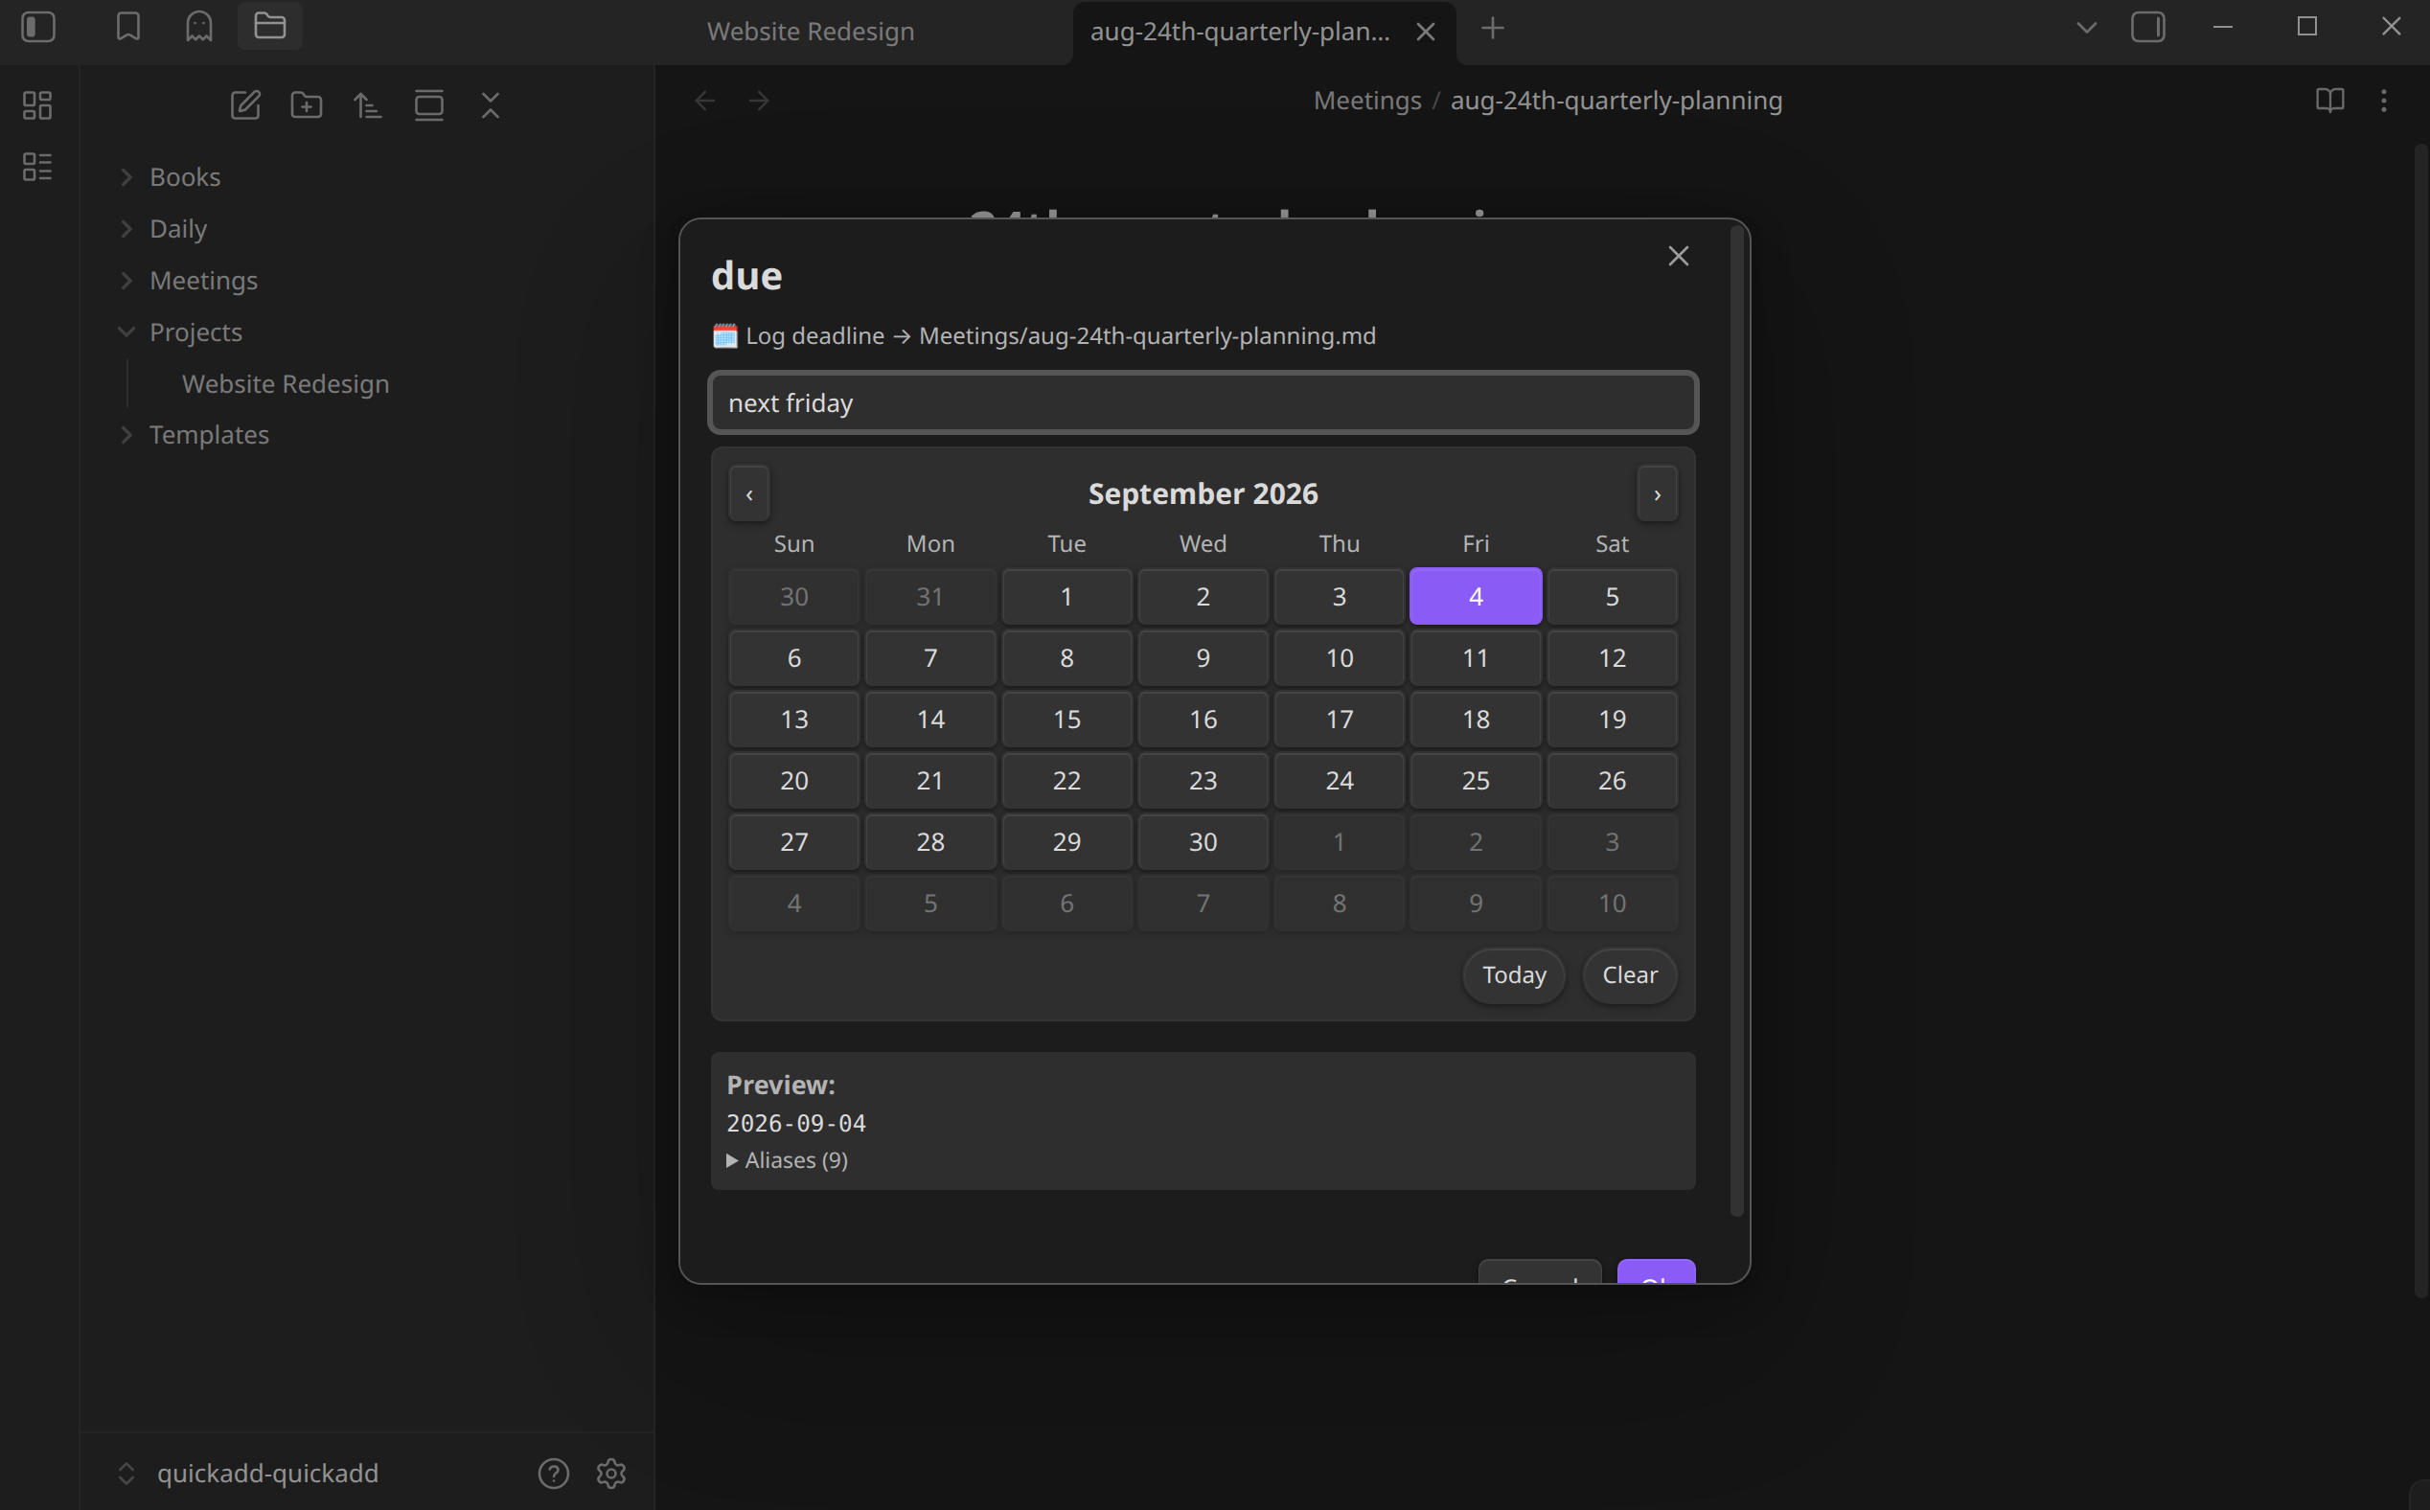This screenshot has height=1510, width=2430.
Task: Select September 13 on Sunday
Action: coord(794,719)
